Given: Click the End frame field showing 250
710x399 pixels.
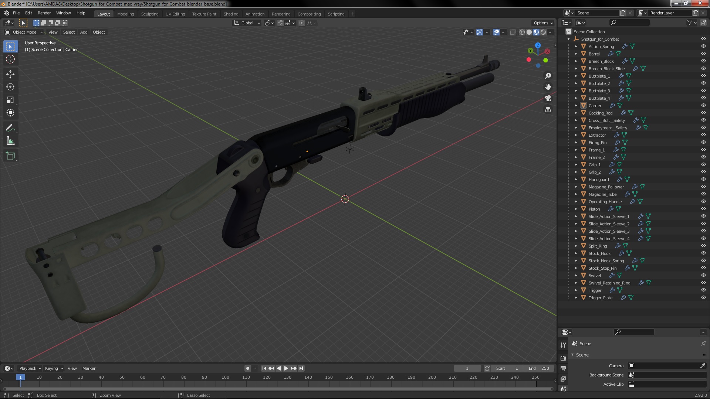Looking at the screenshot, I should pyautogui.click(x=539, y=368).
